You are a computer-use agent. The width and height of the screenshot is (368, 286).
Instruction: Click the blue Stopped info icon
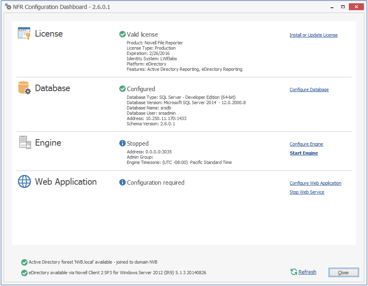pos(123,143)
